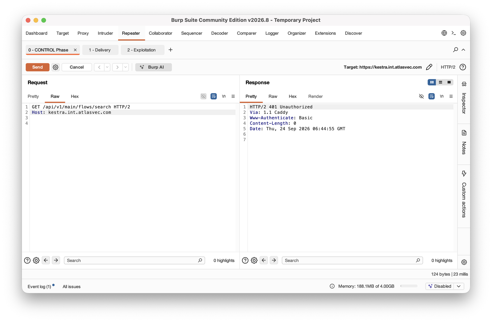Image resolution: width=492 pixels, height=322 pixels.
Task: Select combined tabbed layout view
Action: tap(449, 82)
